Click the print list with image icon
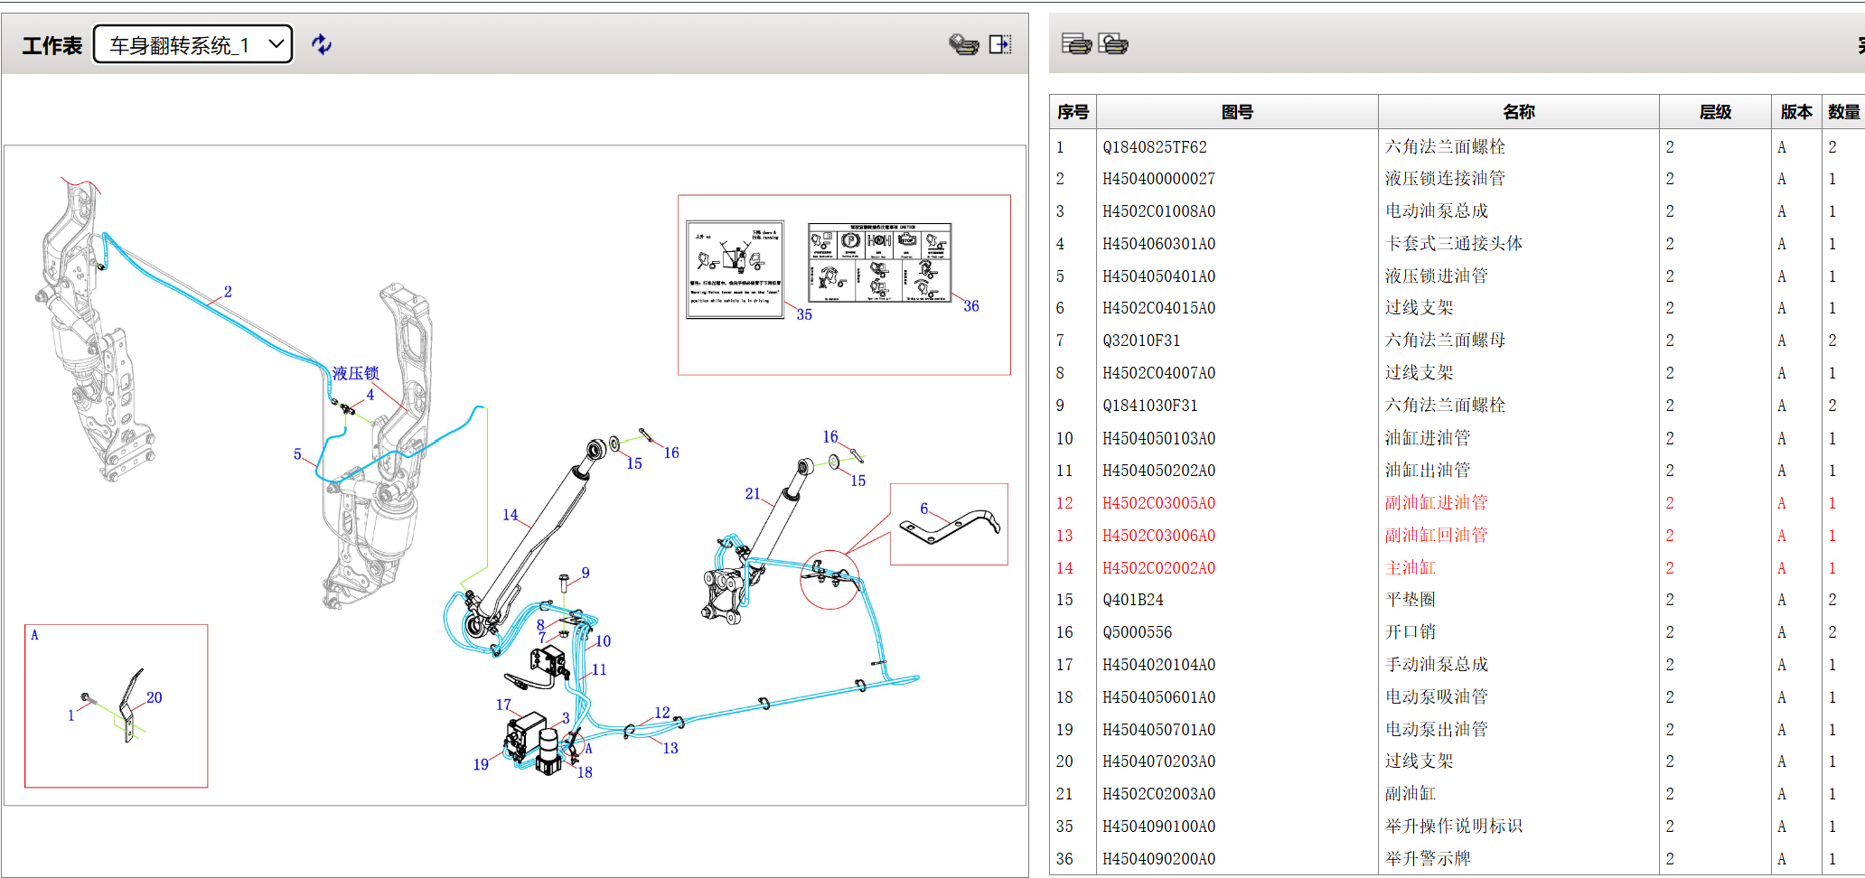The height and width of the screenshot is (878, 1865). (x=1113, y=43)
